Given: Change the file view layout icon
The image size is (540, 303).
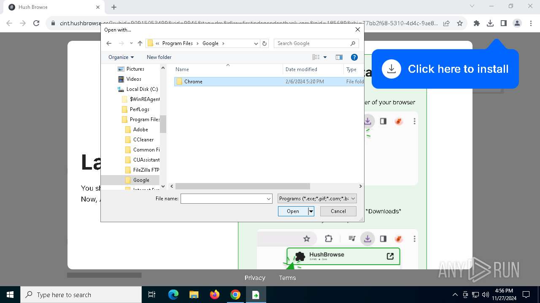Looking at the screenshot, I should [x=316, y=57].
